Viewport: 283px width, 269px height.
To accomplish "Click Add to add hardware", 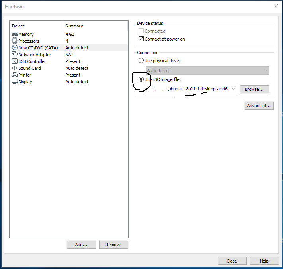I will coord(81,245).
